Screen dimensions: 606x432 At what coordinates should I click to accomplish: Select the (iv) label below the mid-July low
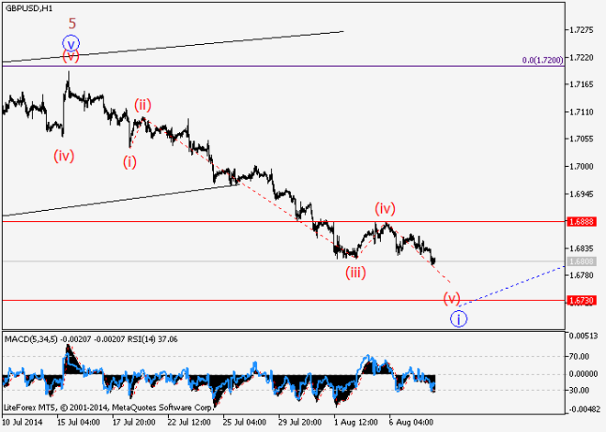[63, 156]
